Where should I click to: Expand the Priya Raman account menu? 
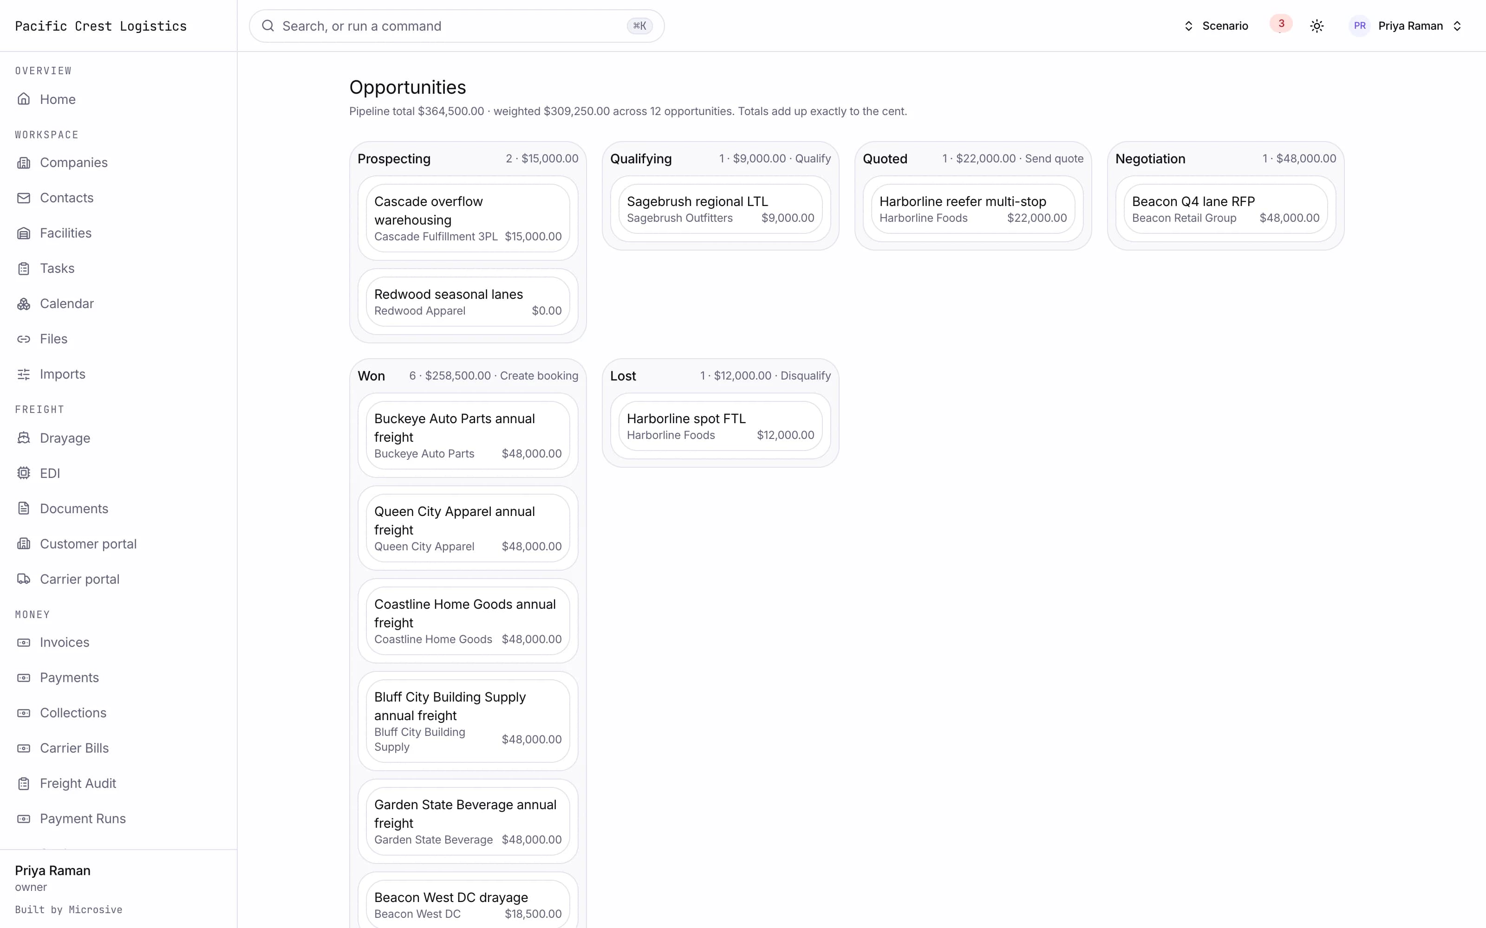click(1406, 26)
